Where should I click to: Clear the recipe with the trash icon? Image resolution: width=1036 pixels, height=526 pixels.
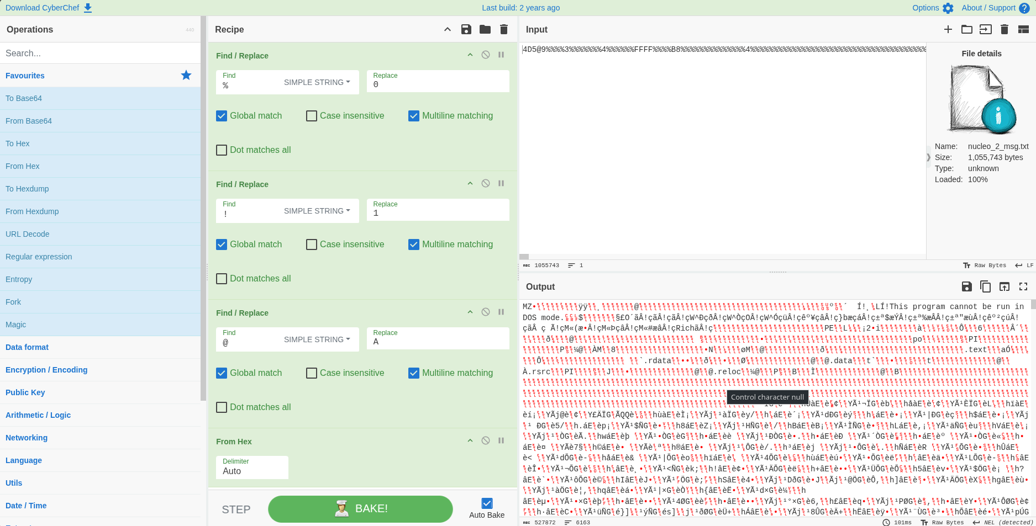(x=504, y=29)
